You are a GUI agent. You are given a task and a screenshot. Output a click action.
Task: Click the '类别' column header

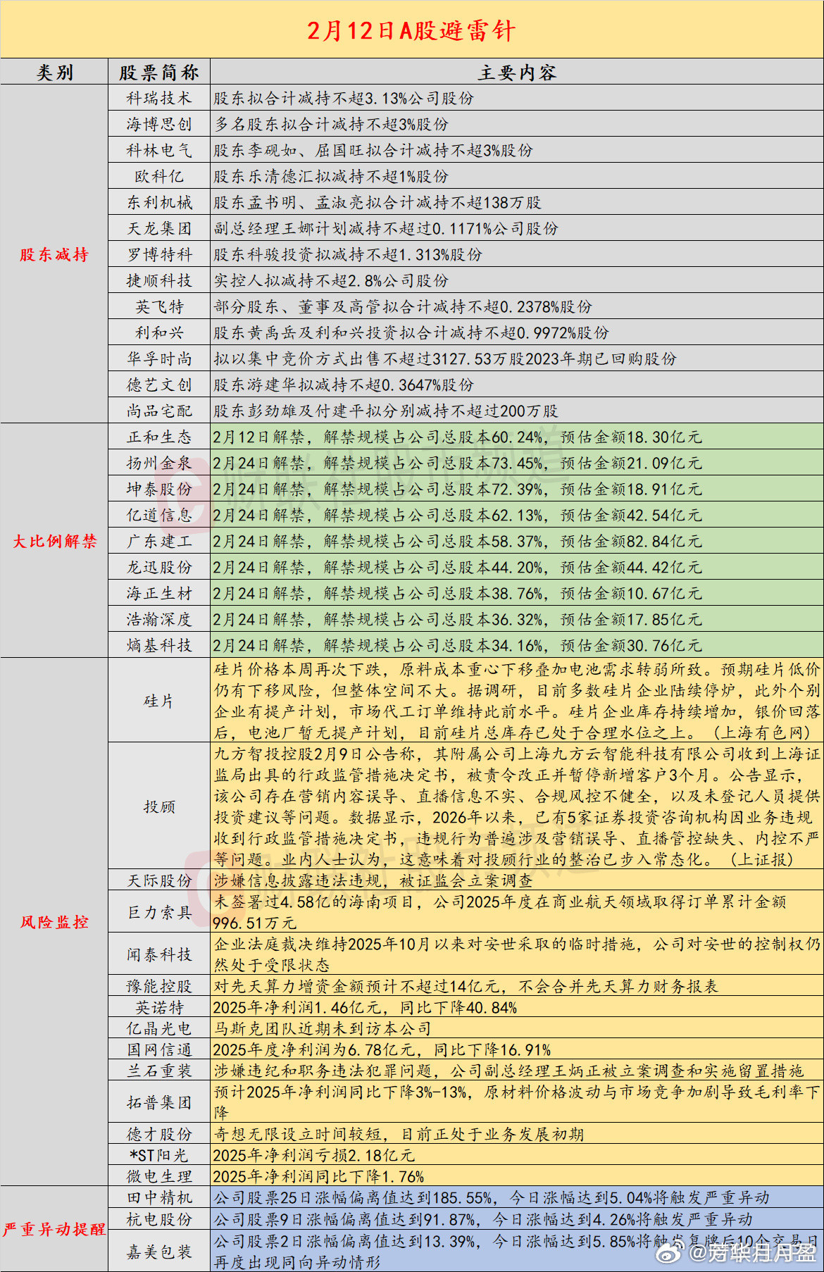(x=54, y=73)
